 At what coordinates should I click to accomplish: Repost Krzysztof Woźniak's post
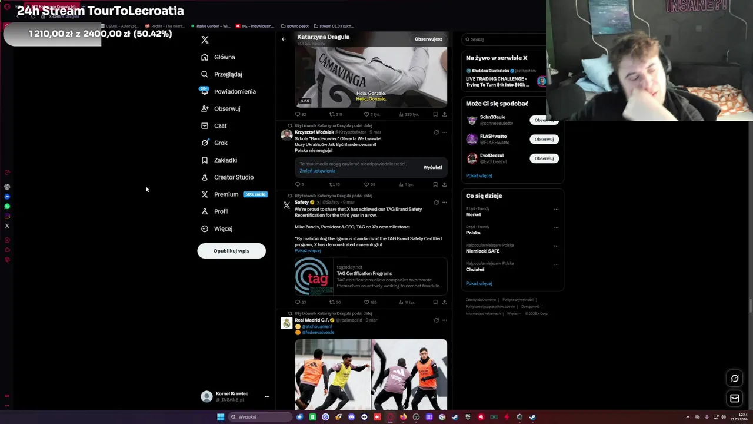tap(335, 184)
